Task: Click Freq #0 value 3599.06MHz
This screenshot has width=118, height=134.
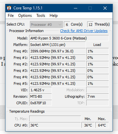Action: pyautogui.click(x=57, y=51)
